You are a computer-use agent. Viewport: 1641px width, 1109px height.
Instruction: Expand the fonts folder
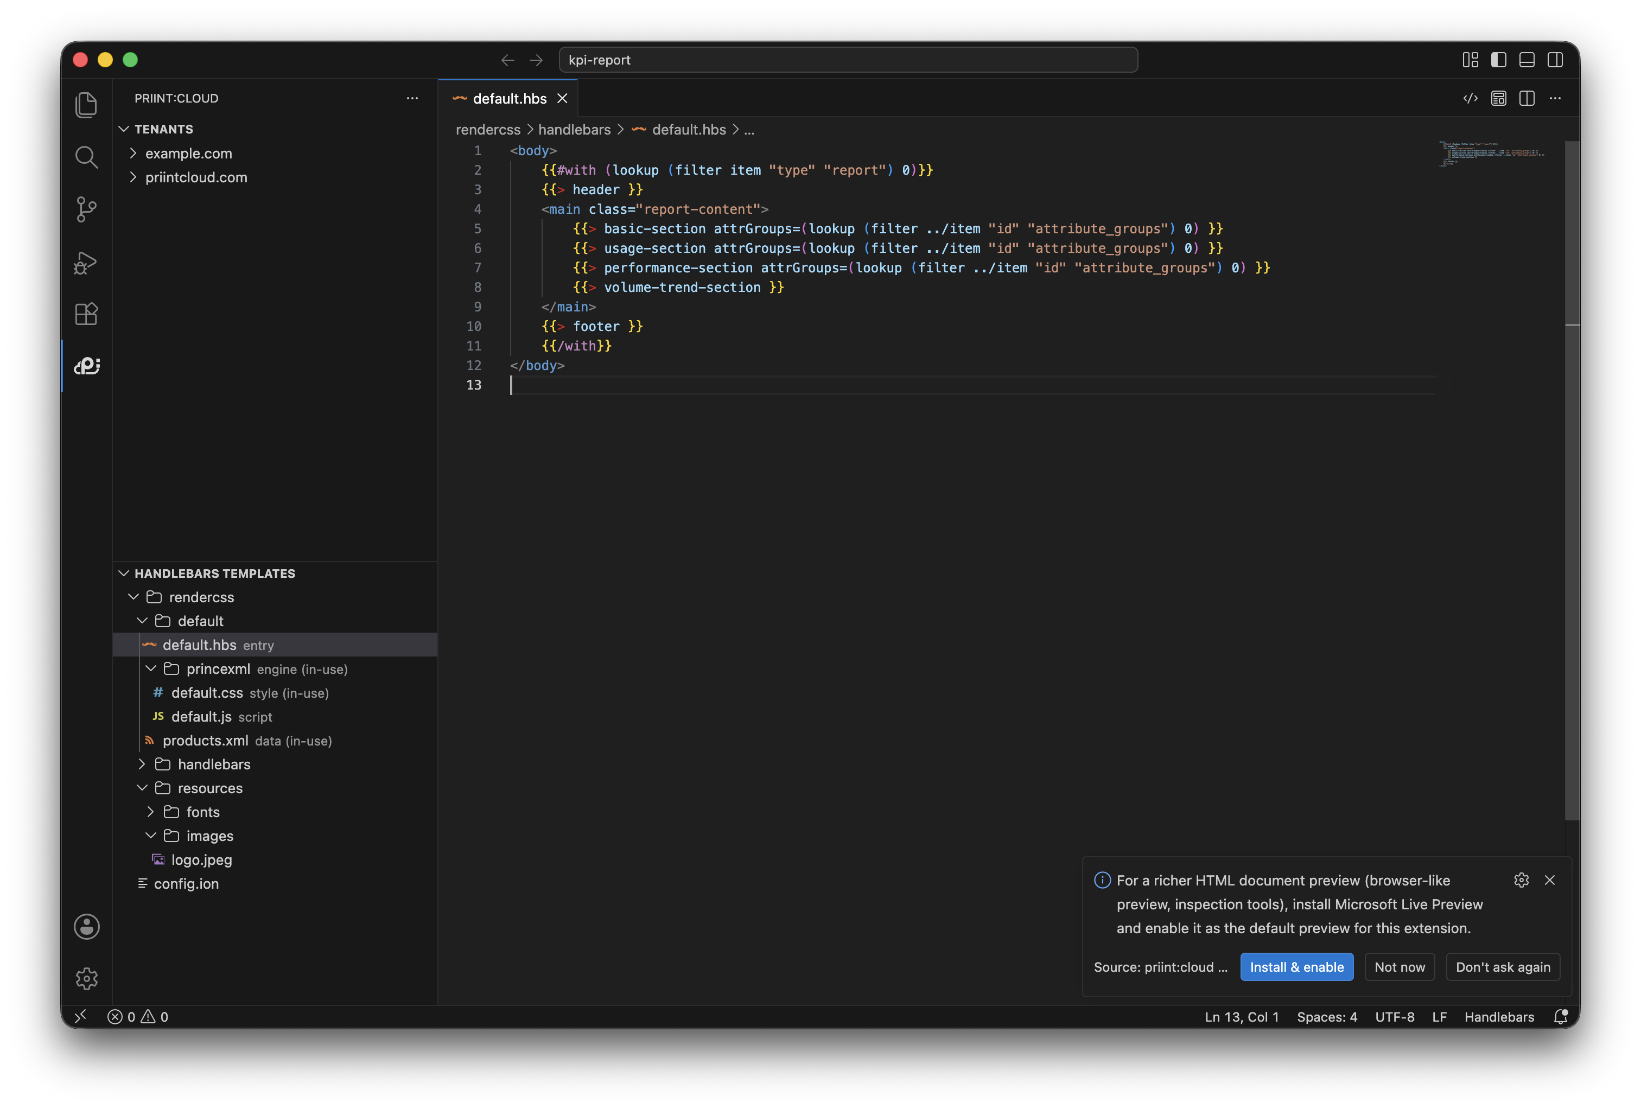click(275, 812)
